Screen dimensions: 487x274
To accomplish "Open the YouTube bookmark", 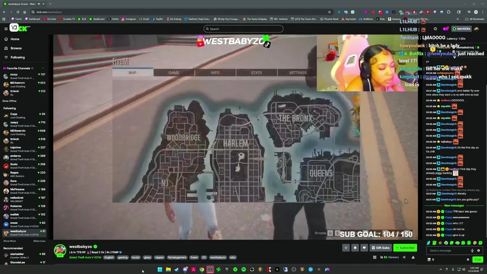I will (x=49, y=19).
